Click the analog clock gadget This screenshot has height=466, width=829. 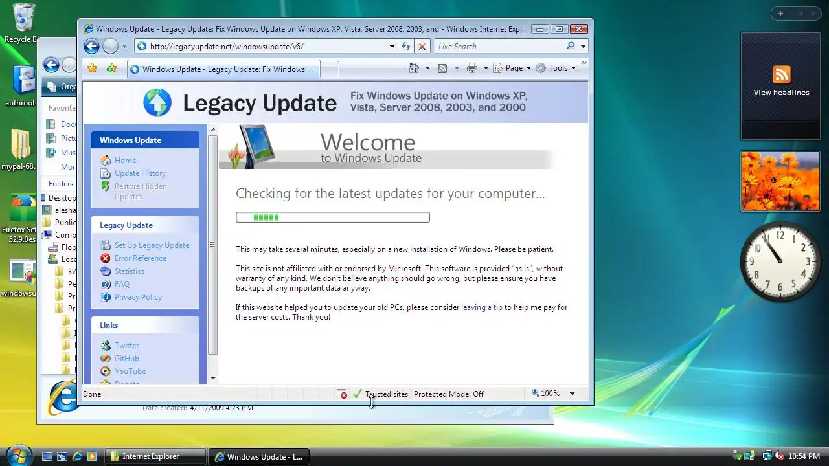point(780,261)
